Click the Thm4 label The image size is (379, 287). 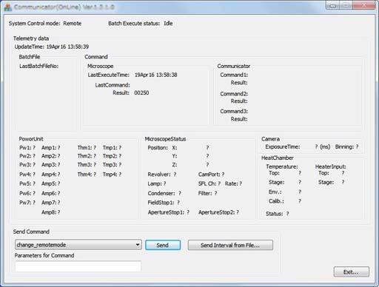tap(84, 175)
